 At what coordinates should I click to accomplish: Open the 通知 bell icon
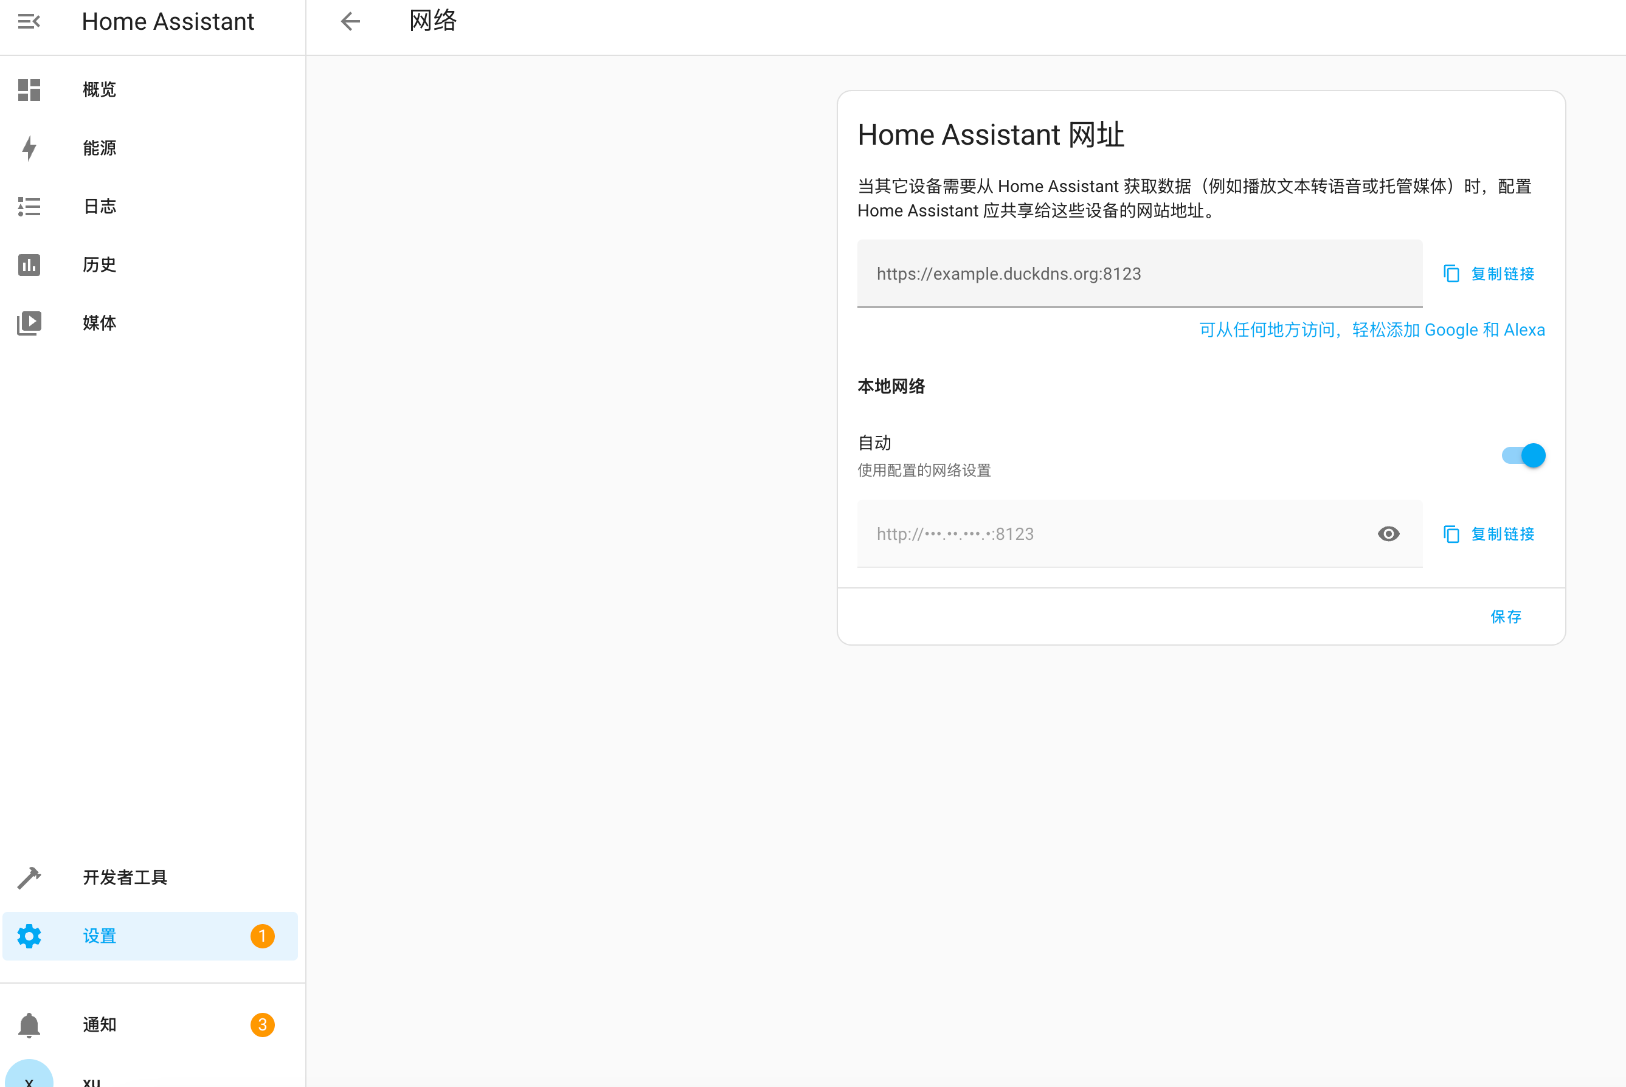[29, 1023]
